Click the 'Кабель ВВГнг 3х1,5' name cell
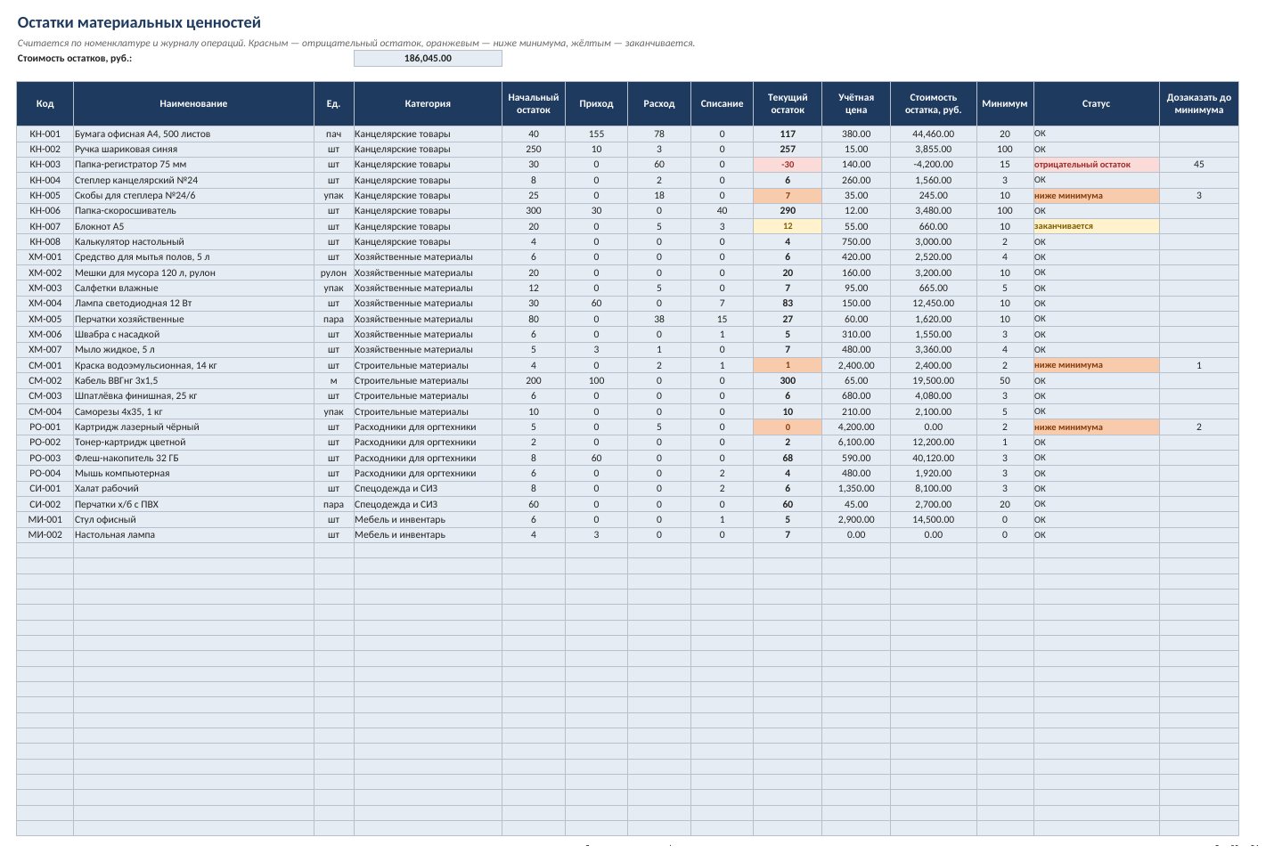This screenshot has width=1274, height=862. 193,380
